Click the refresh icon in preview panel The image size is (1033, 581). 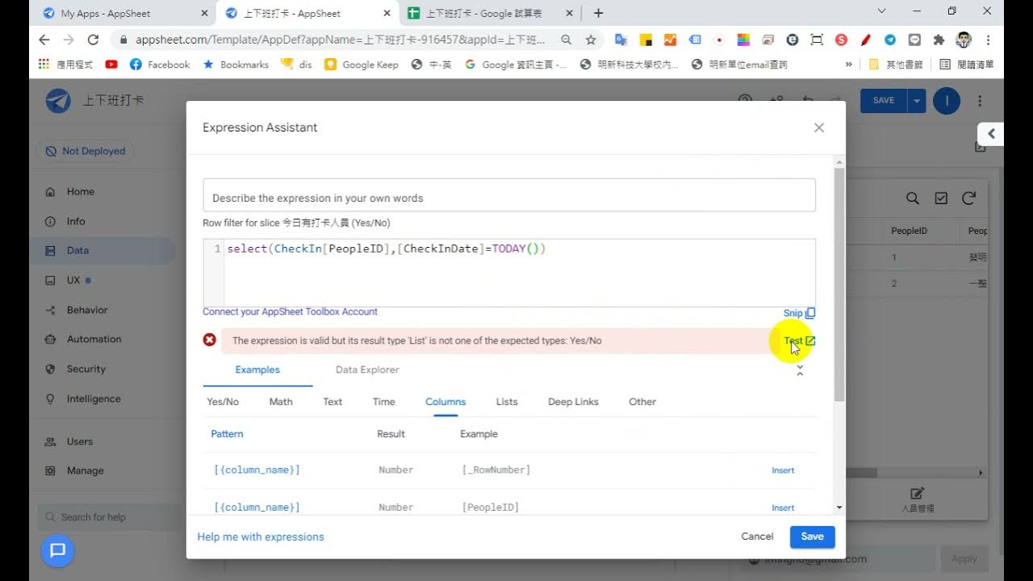pos(968,199)
